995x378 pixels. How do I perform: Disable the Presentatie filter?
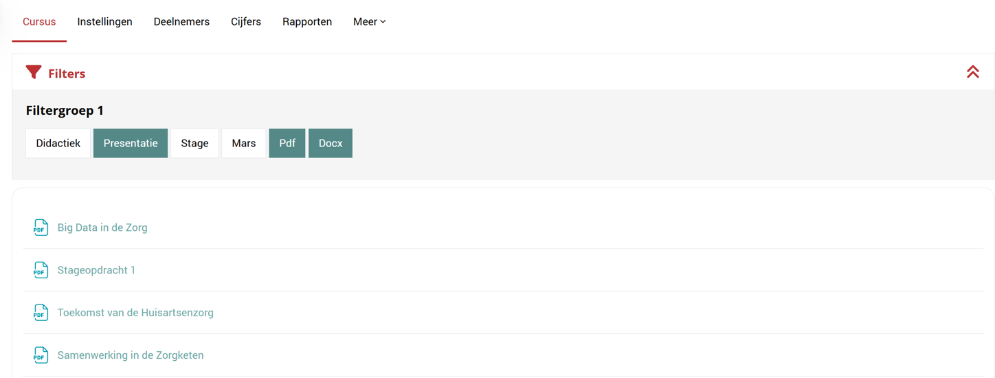point(131,143)
